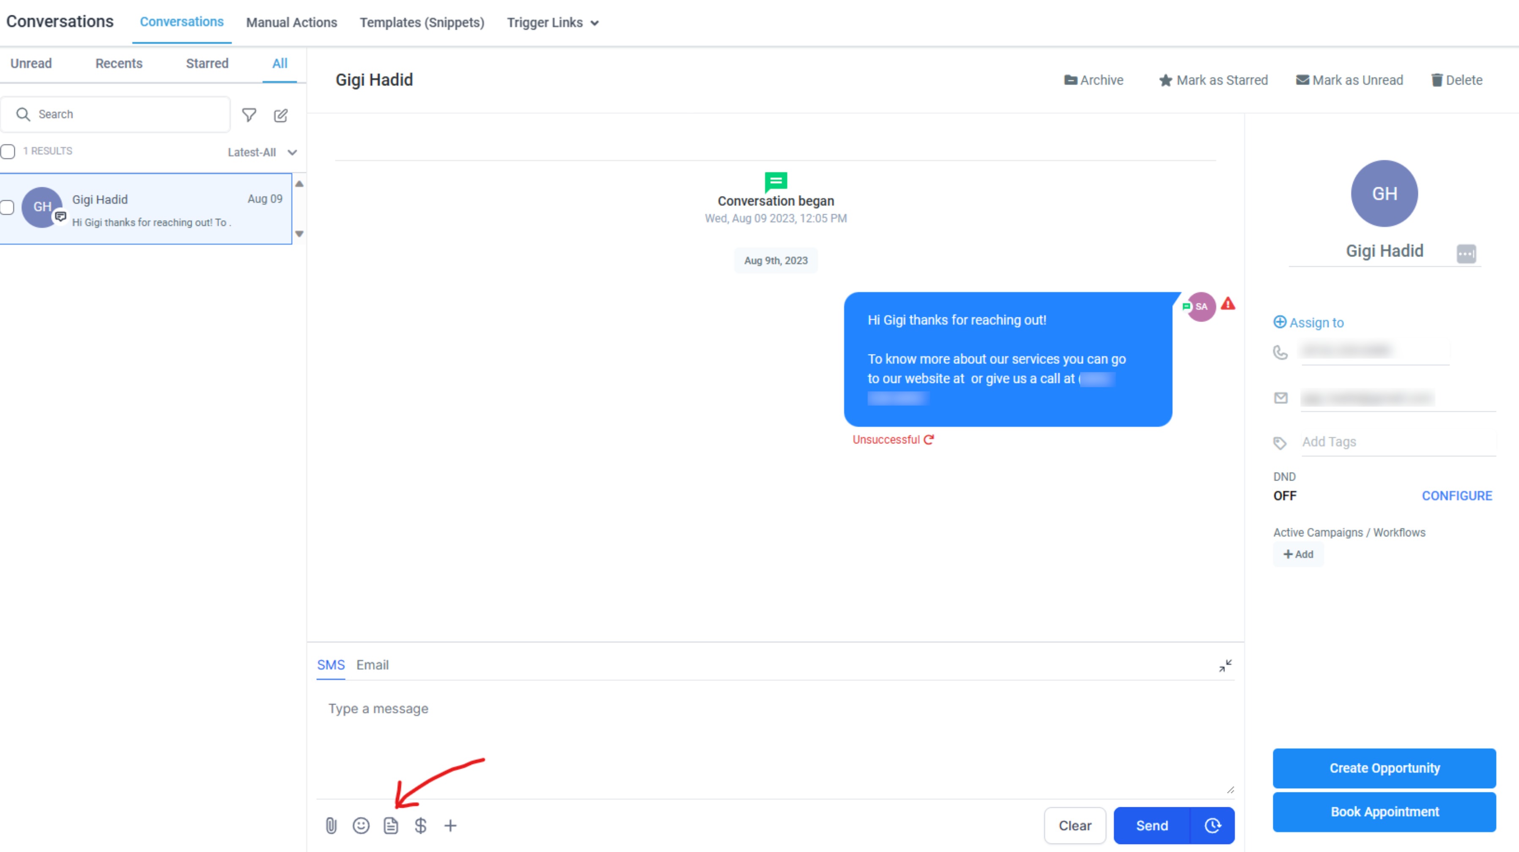The height and width of the screenshot is (852, 1519).
Task: Mark conversation as Starred
Action: tap(1213, 80)
